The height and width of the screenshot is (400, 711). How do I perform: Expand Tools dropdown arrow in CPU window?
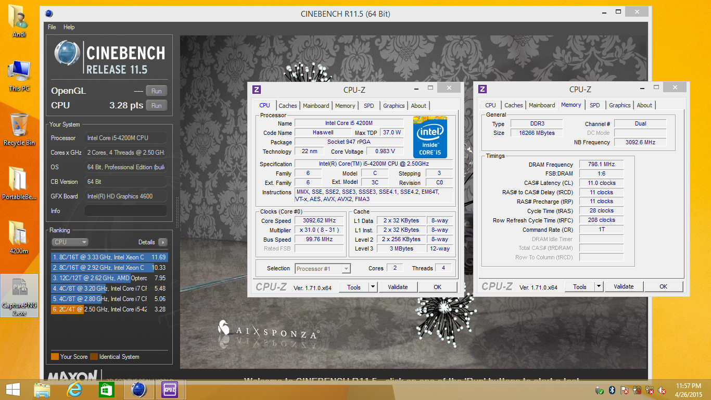[x=373, y=287]
